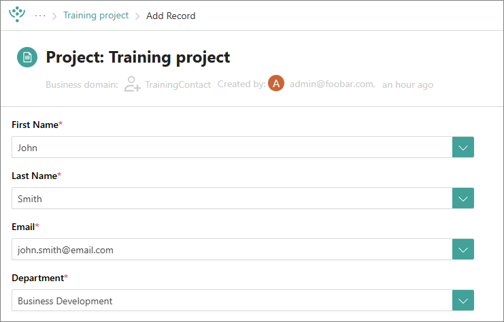Image resolution: width=504 pixels, height=322 pixels.
Task: Click the Last Name input field
Action: tap(232, 199)
